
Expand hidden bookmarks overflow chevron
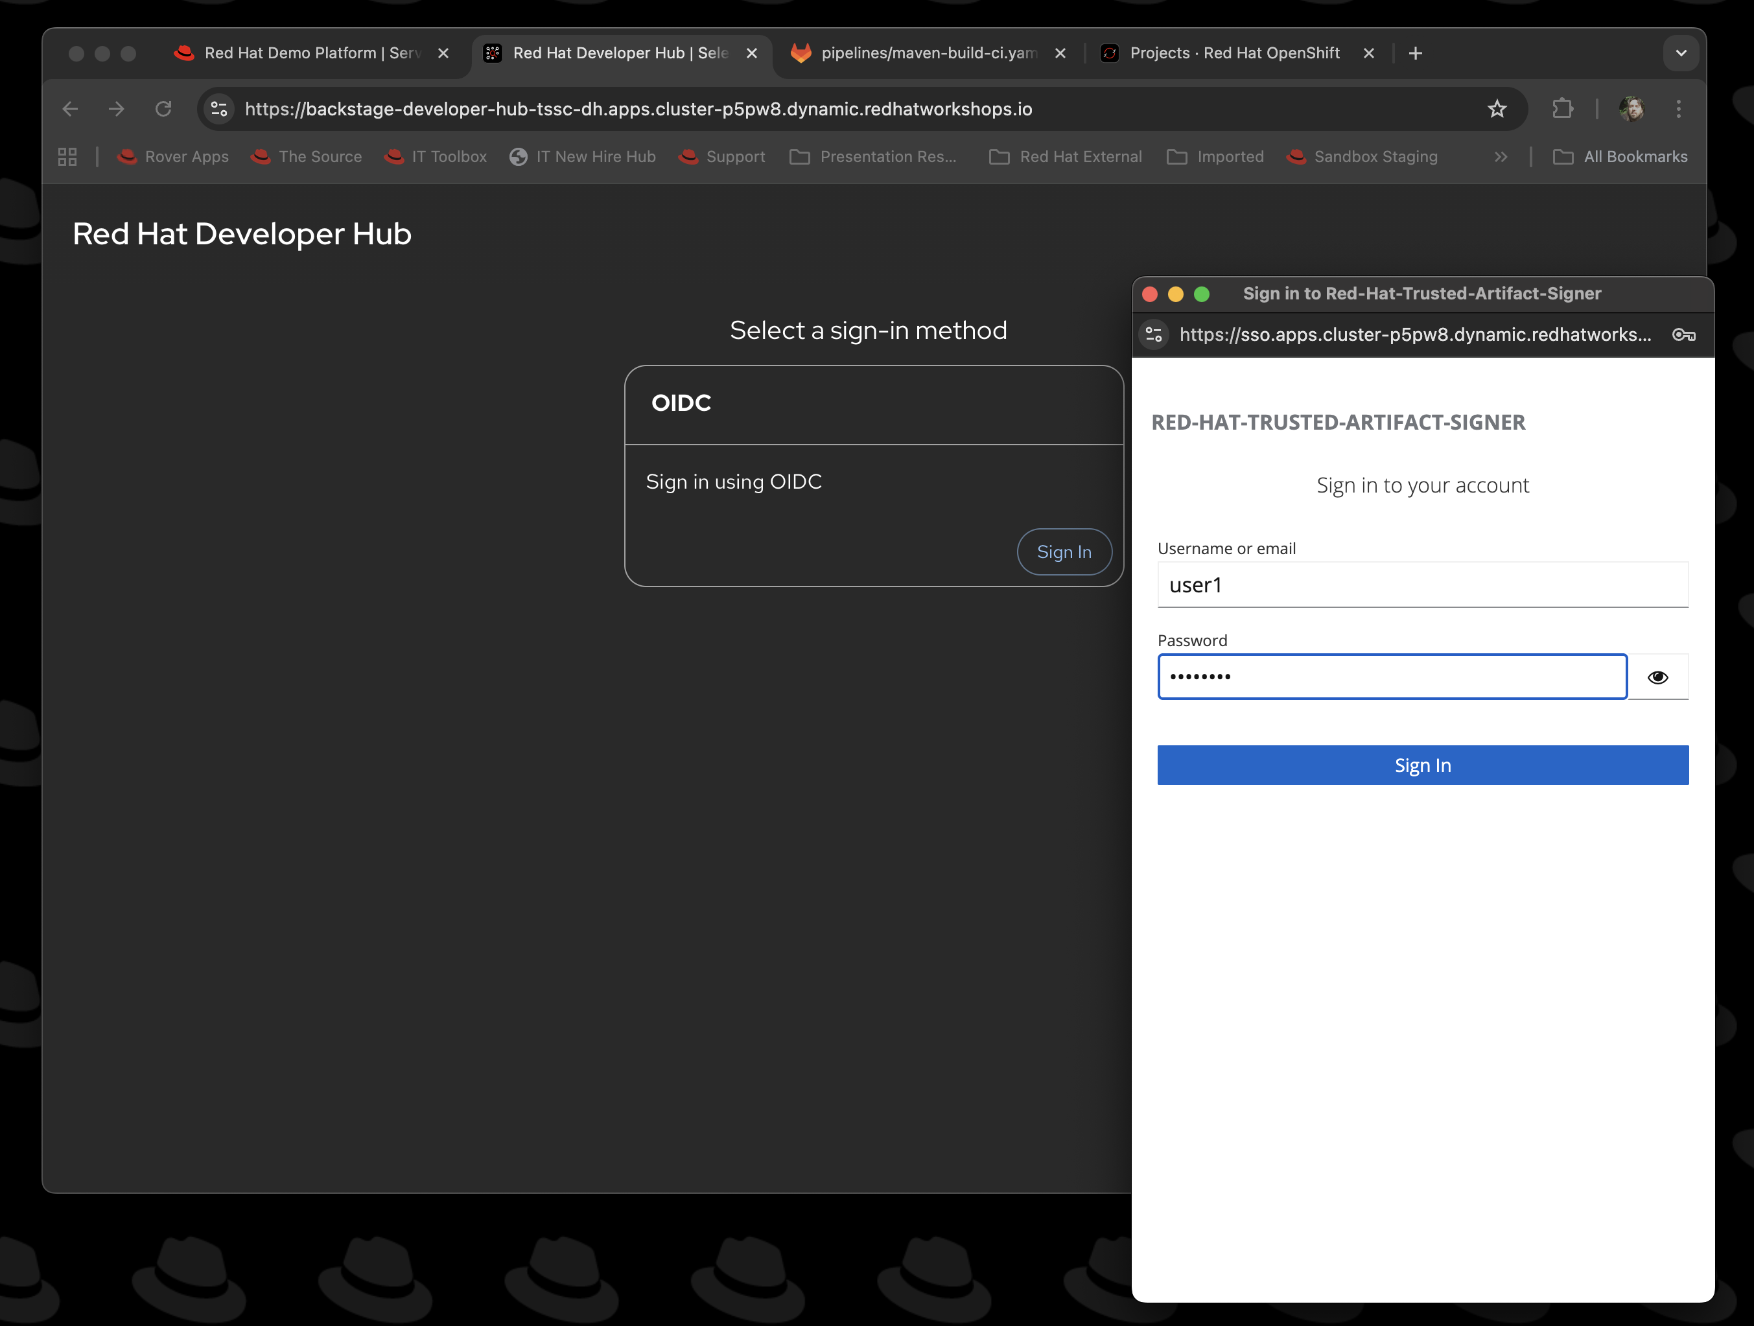click(1501, 156)
